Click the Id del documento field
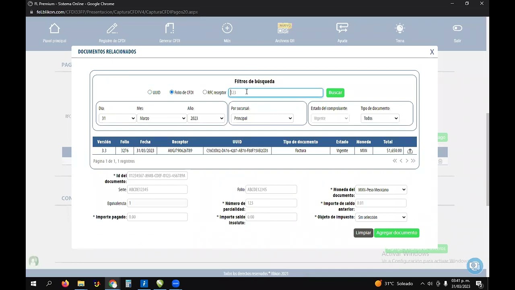 pos(157,176)
